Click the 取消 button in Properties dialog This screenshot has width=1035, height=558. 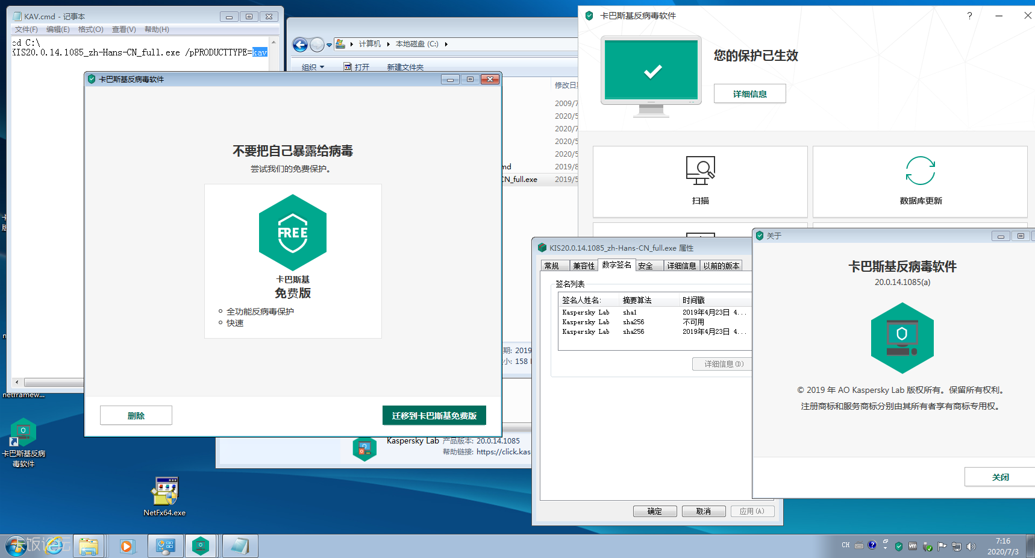coord(704,511)
